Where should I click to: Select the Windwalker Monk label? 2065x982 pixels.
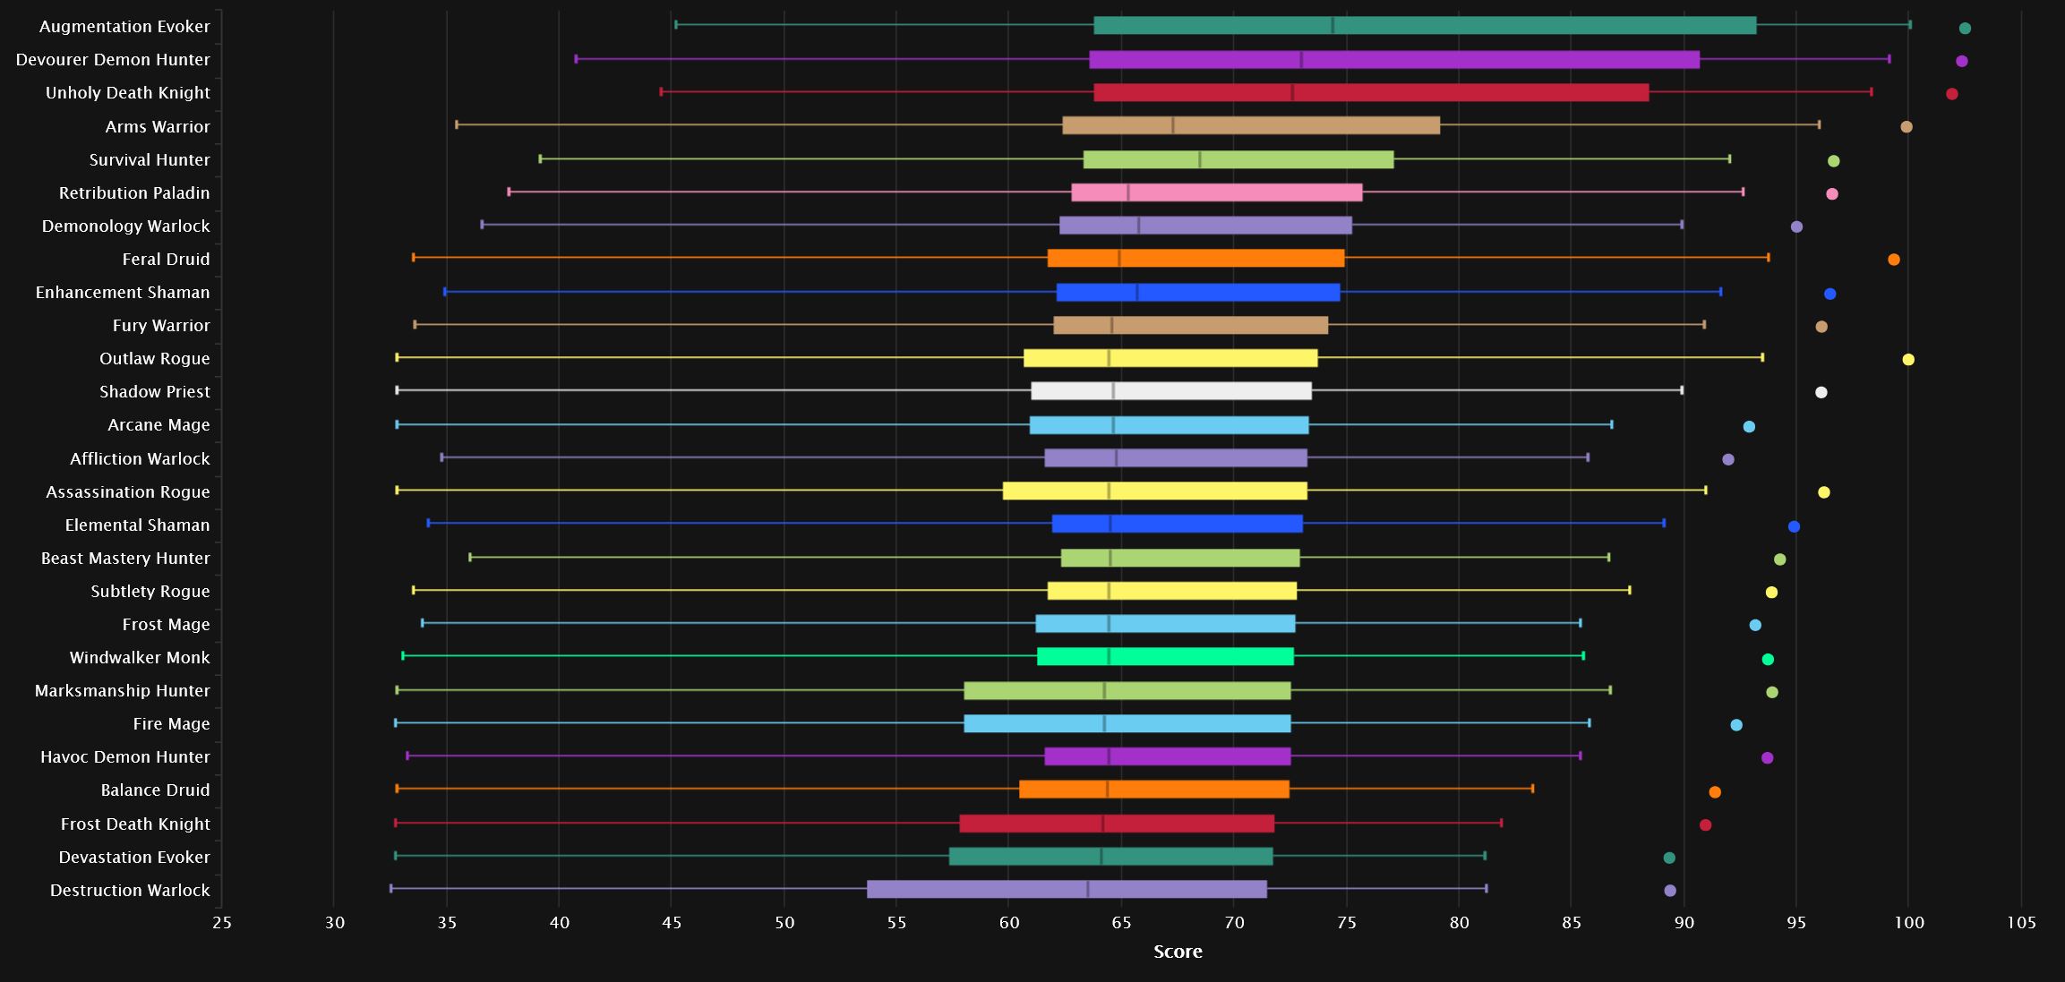(x=140, y=658)
